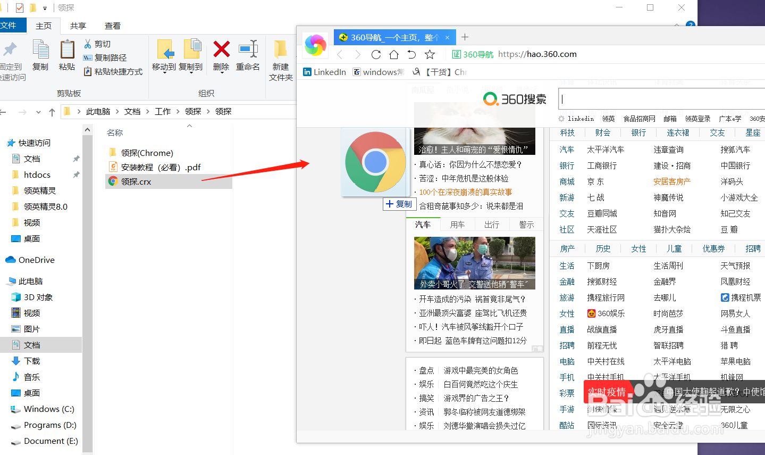Click the Paste icon in Explorer ribbon
765x455 pixels.
point(67,49)
